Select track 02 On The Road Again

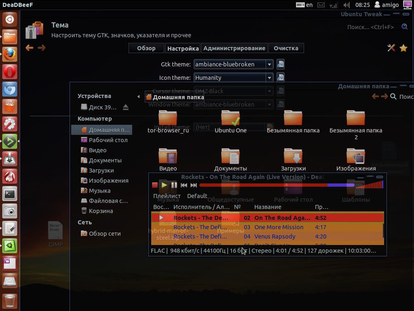click(267, 217)
